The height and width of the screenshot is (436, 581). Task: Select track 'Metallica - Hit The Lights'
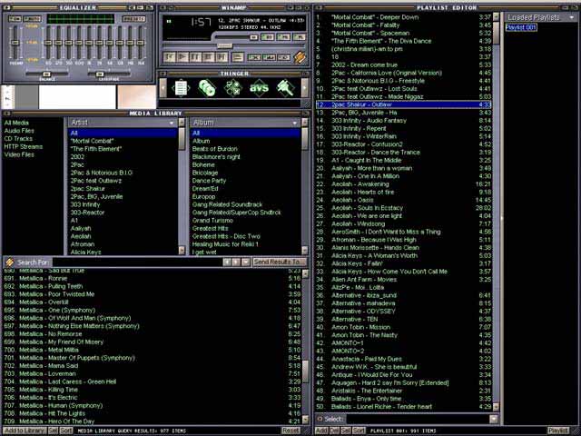click(x=53, y=413)
